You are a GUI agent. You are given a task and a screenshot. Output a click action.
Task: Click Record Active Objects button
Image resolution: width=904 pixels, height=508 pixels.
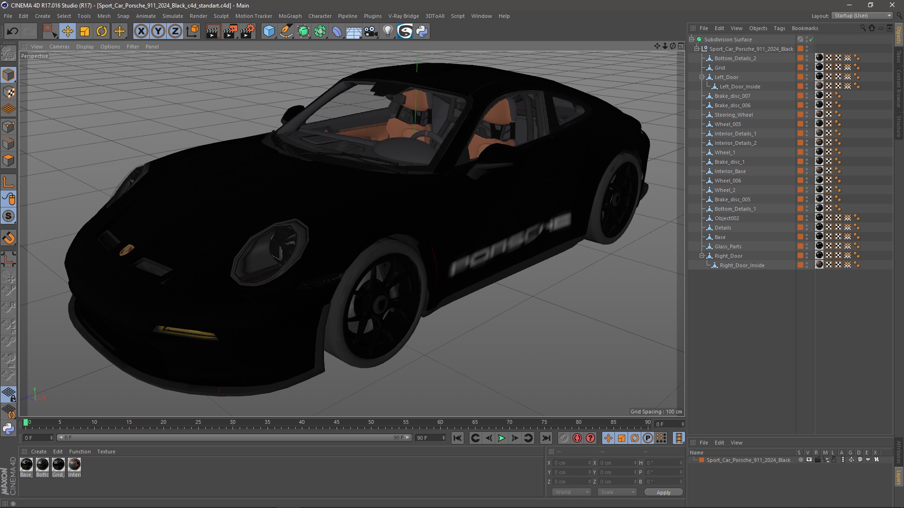point(564,438)
